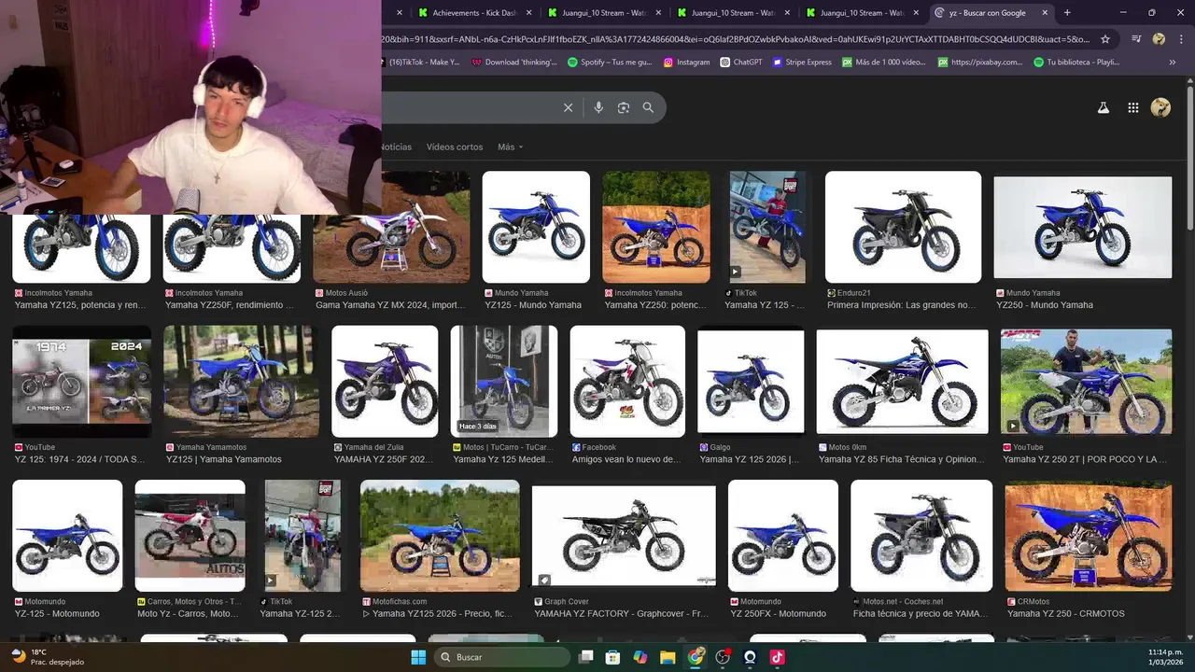Open Google Lens image search icon
Viewport: 1195px width, 672px height.
[x=624, y=107]
